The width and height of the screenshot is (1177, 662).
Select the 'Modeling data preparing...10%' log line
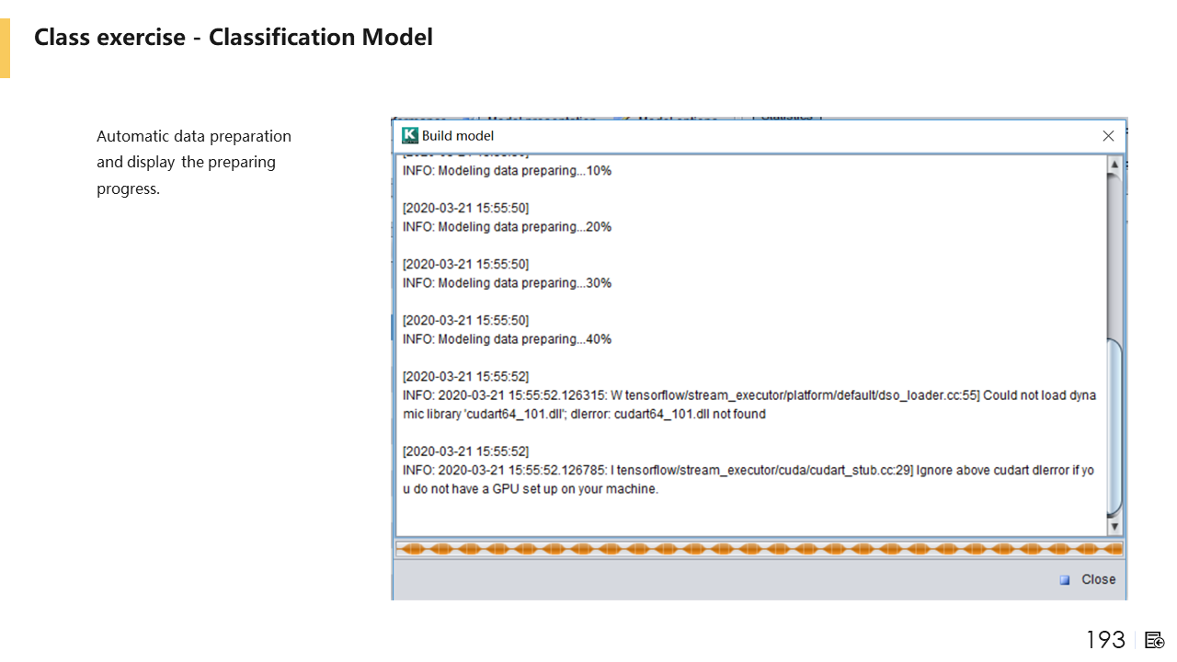(x=507, y=171)
